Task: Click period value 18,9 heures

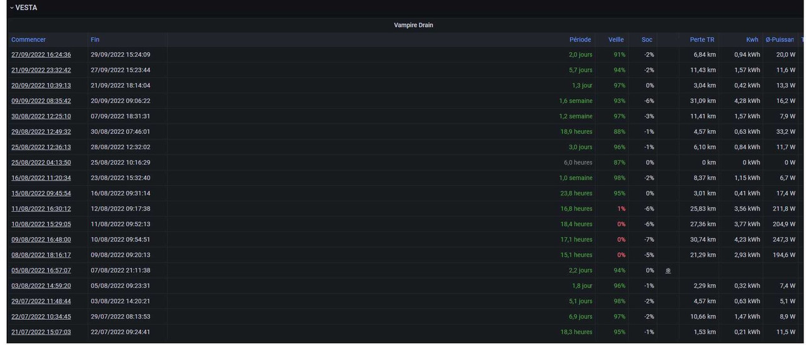Action: coord(576,132)
